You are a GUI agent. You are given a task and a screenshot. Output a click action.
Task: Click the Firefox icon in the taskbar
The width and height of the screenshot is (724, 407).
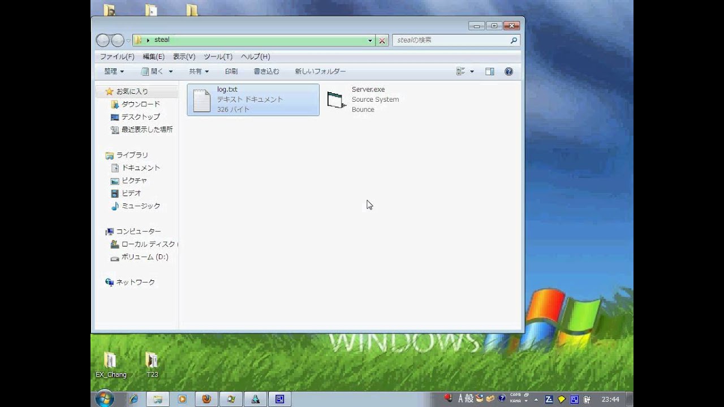click(206, 399)
